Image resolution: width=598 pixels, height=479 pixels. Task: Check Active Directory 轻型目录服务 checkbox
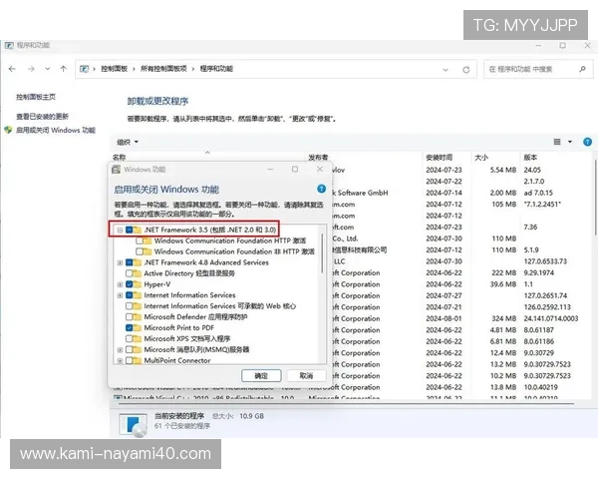point(129,273)
